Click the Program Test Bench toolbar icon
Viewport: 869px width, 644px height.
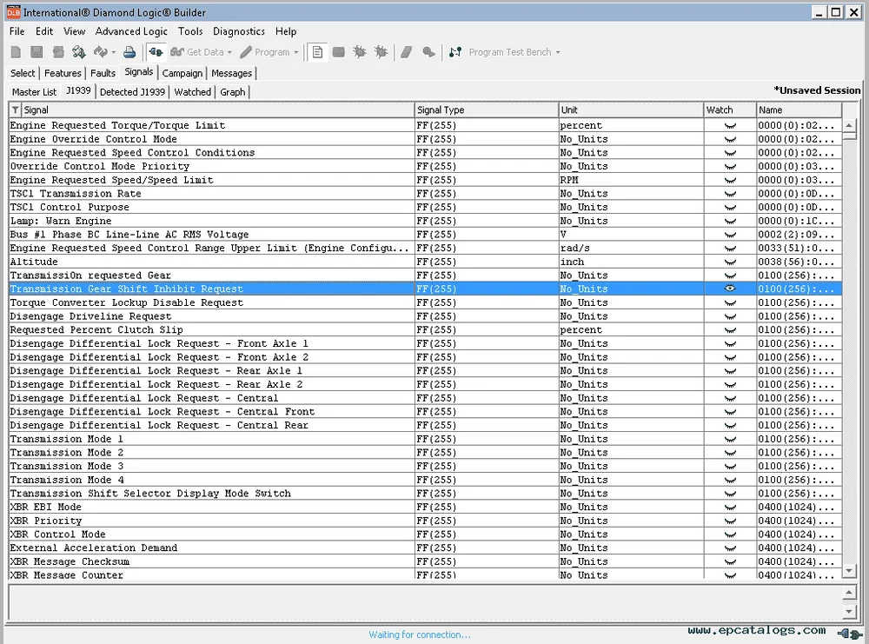[455, 52]
